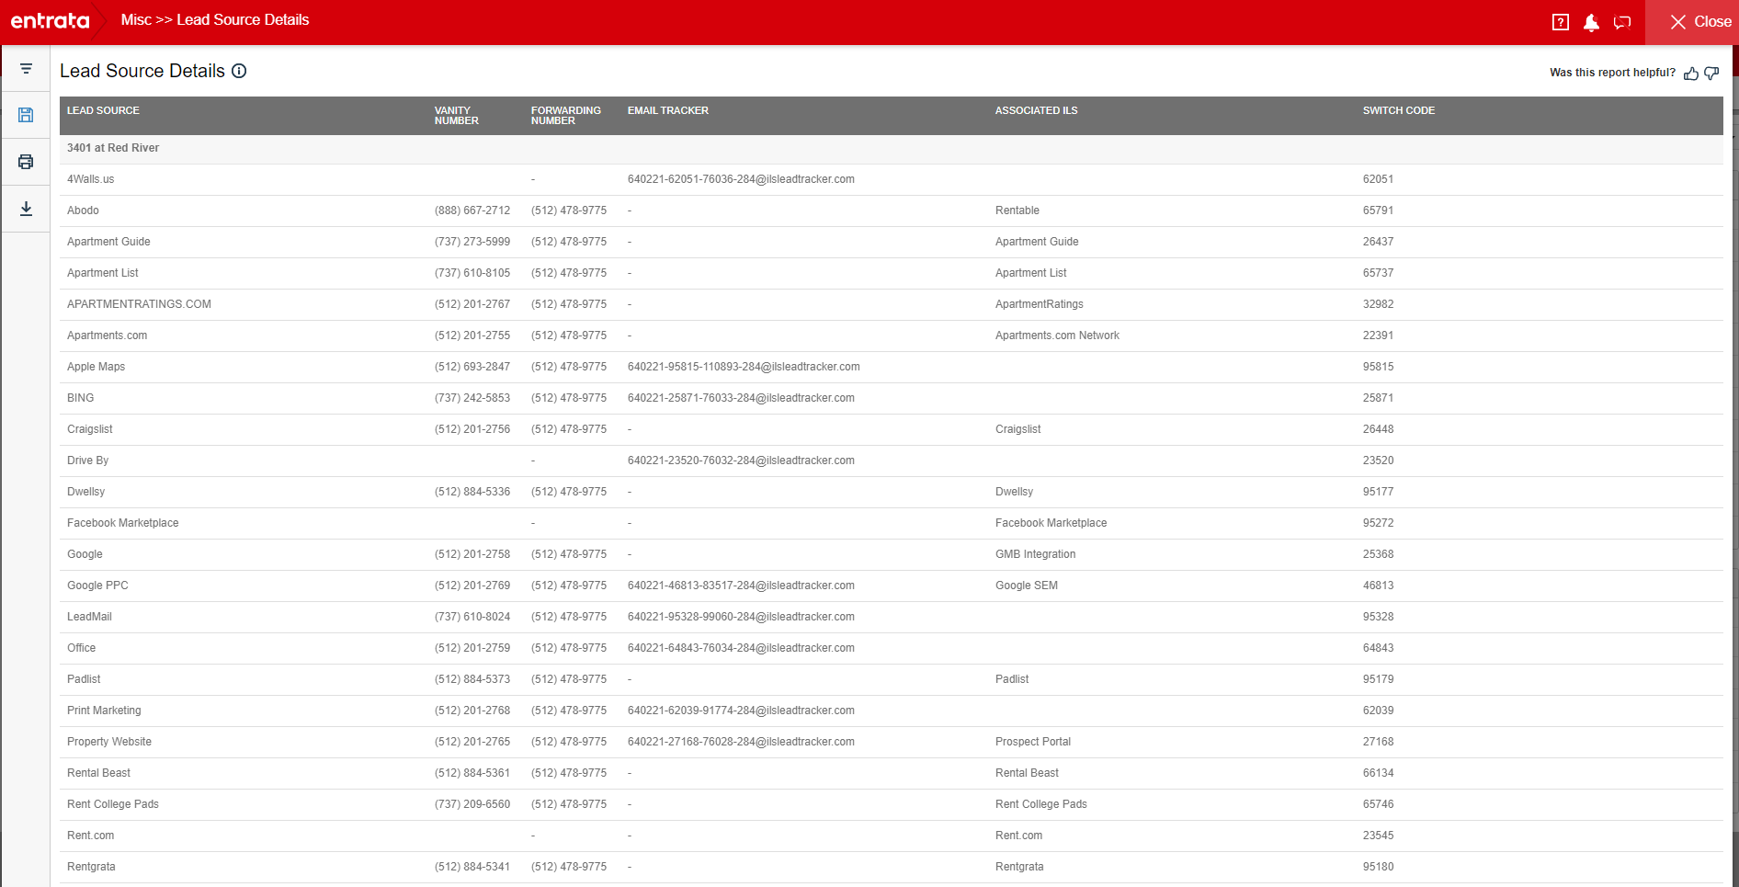Image resolution: width=1739 pixels, height=887 pixels.
Task: Click the BING email tracker address
Action: click(741, 398)
